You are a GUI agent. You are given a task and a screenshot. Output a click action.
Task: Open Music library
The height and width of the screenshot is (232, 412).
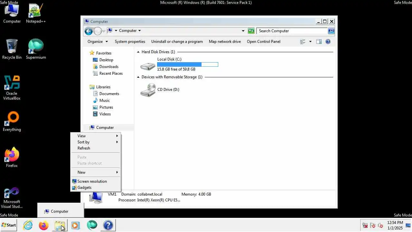[101, 101]
